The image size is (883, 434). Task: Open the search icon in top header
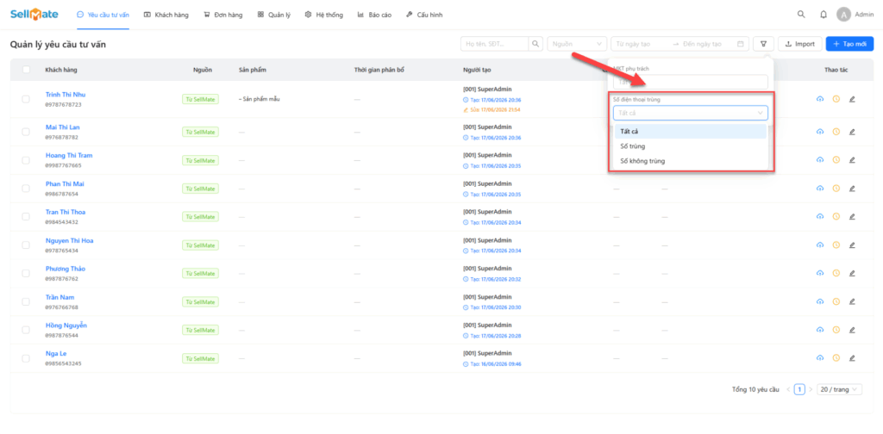click(801, 15)
